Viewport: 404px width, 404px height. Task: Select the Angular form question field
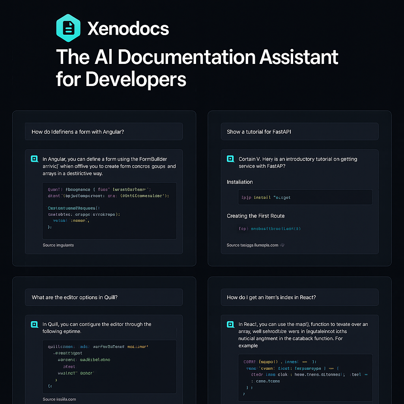(x=104, y=132)
